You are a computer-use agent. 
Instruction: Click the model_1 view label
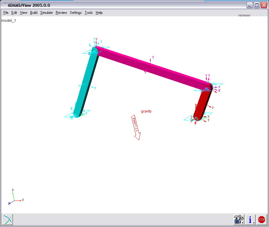pyautogui.click(x=9, y=21)
